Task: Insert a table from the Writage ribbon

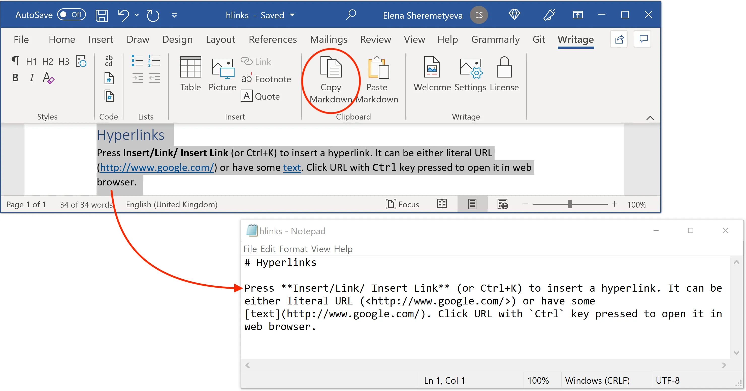Action: click(190, 74)
